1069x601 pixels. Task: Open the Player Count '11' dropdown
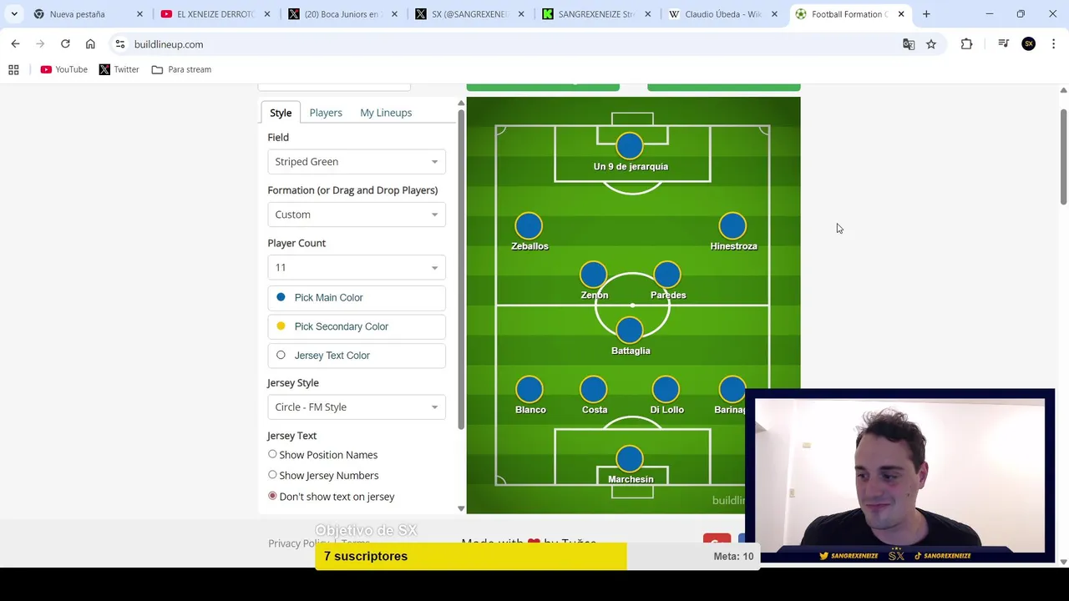click(357, 267)
